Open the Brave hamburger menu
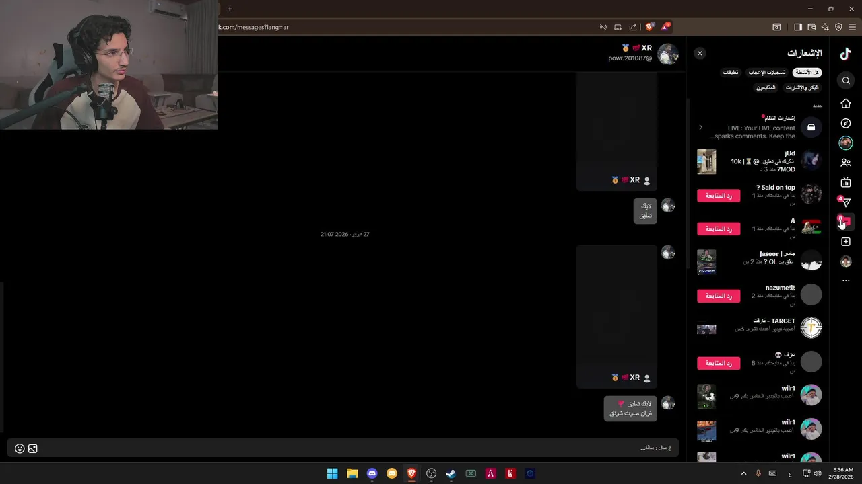This screenshot has height=484, width=862. click(852, 27)
